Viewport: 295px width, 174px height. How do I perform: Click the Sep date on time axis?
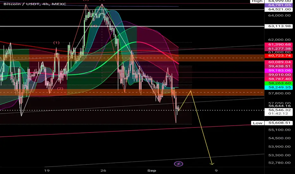coord(152,171)
